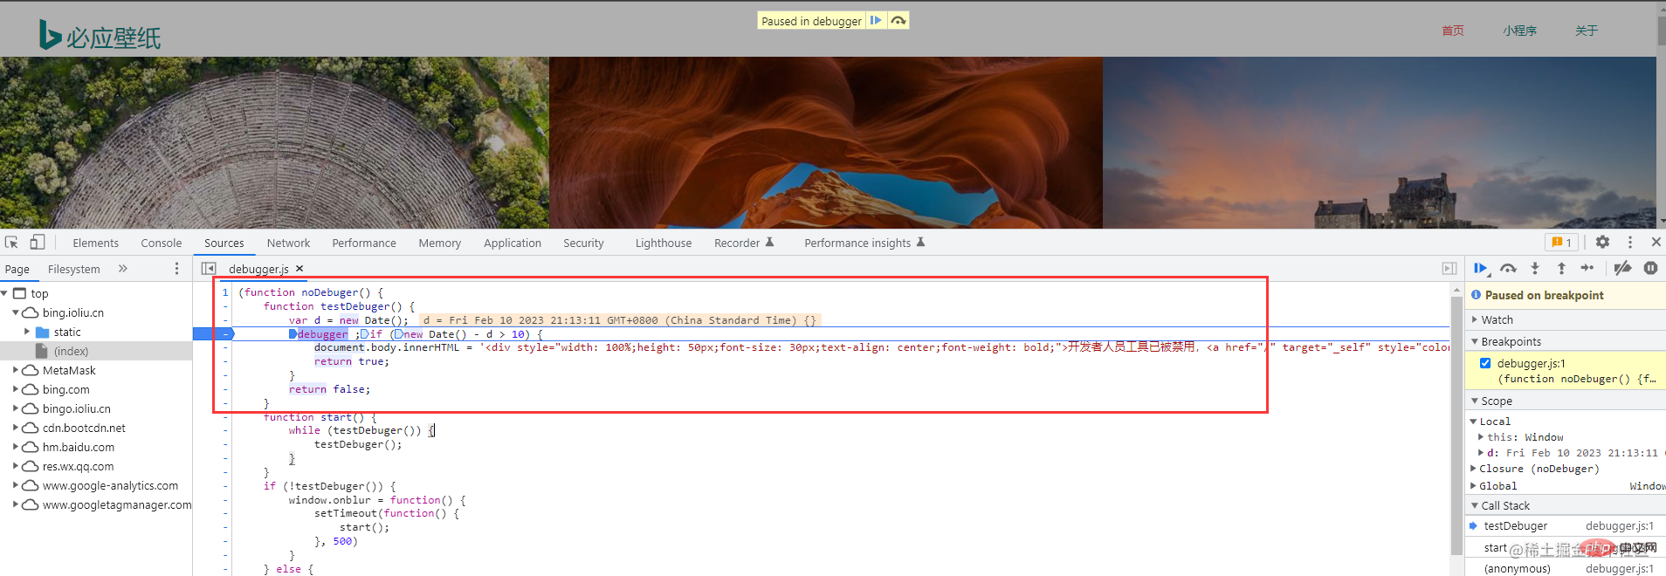Step out of the current function

tap(1561, 269)
